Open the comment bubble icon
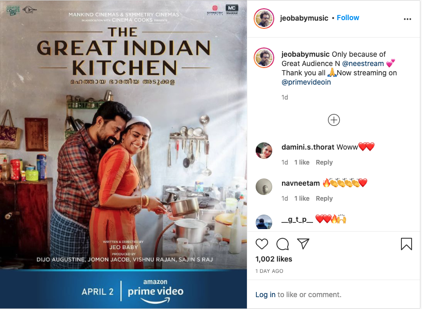 (x=283, y=244)
